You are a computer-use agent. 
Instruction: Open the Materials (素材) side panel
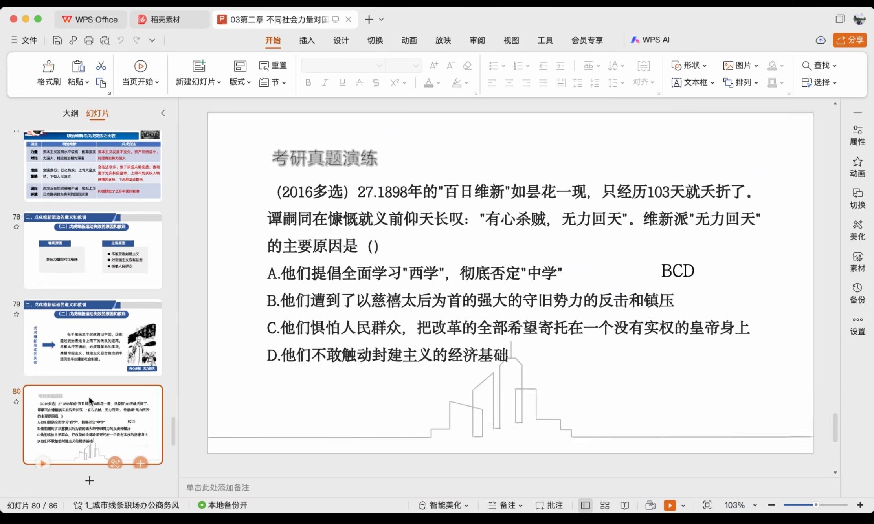(x=857, y=262)
